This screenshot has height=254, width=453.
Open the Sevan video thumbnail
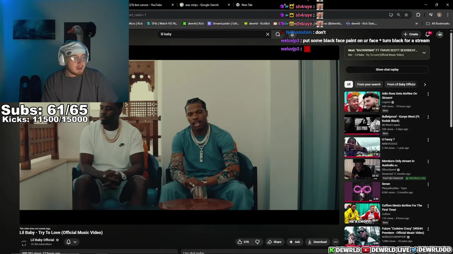[x=362, y=192]
